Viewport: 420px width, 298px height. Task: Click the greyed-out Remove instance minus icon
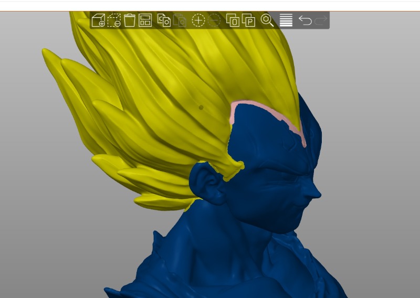tap(214, 20)
